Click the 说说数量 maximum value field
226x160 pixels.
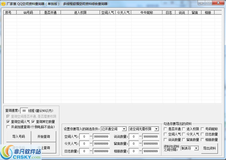(x=151, y=137)
